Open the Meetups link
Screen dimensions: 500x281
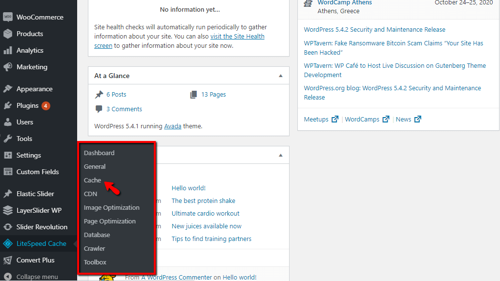316,119
